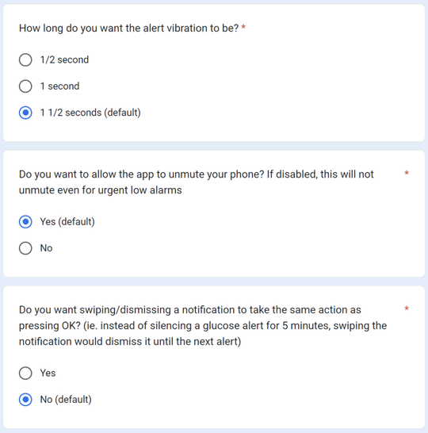Click the "Yes (default)" label text
Viewport: 428px width, 433px height.
[x=67, y=222]
